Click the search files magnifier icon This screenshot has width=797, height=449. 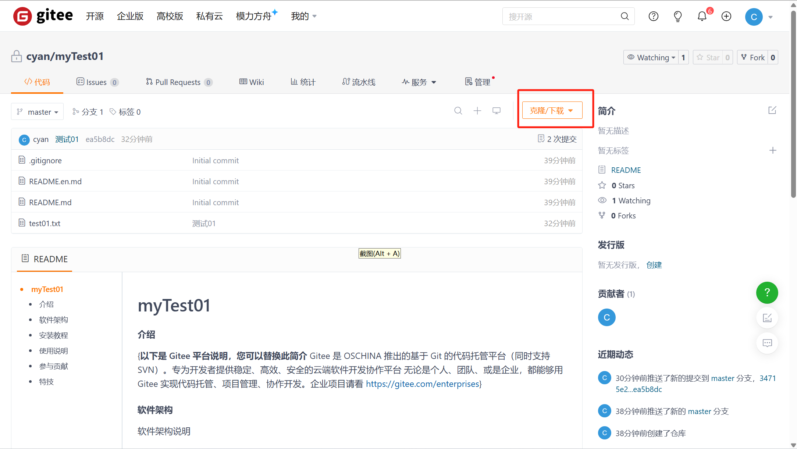click(x=458, y=111)
